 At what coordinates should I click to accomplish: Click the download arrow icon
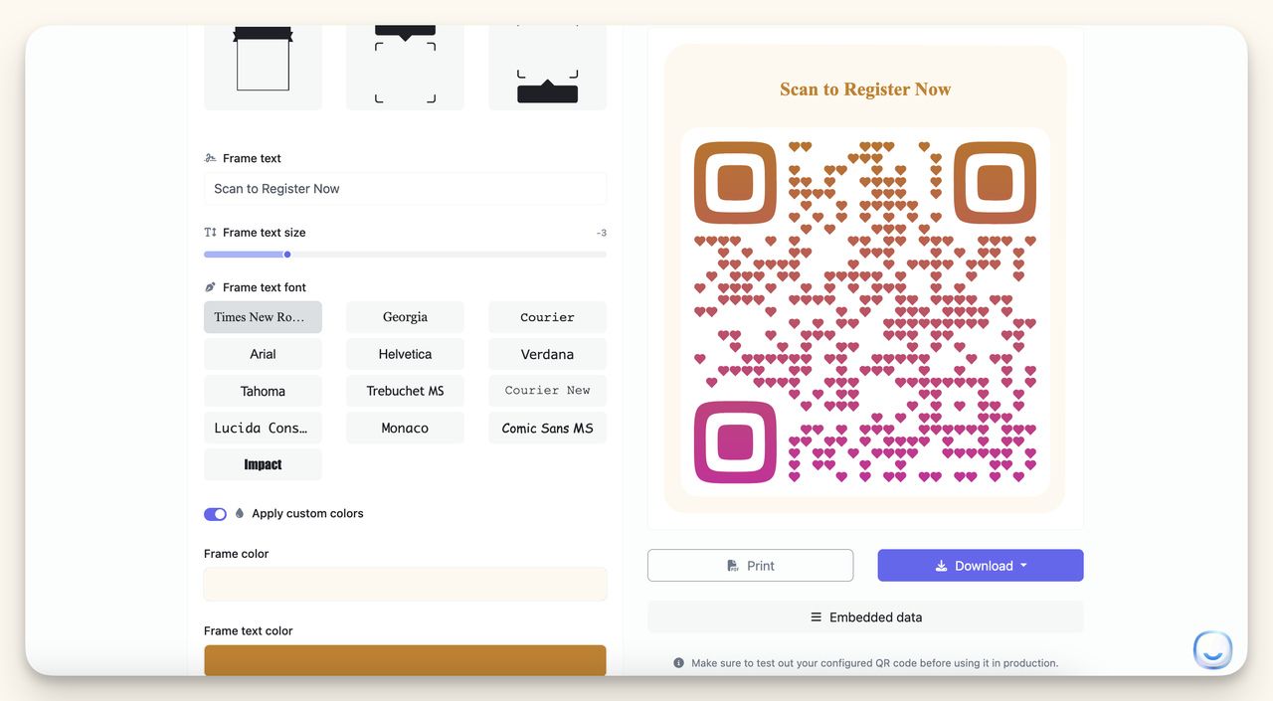coord(941,566)
